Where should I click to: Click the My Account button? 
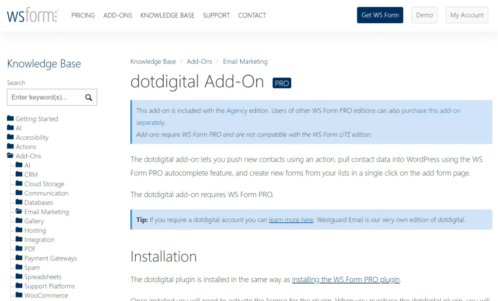click(x=467, y=15)
